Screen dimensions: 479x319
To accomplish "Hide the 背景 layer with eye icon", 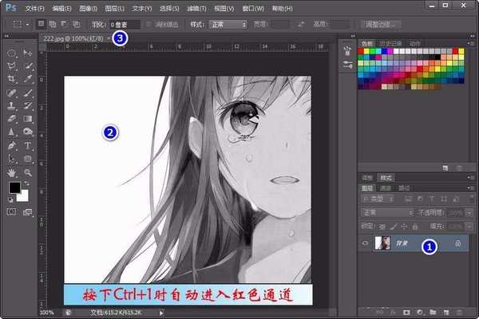I will (x=366, y=243).
